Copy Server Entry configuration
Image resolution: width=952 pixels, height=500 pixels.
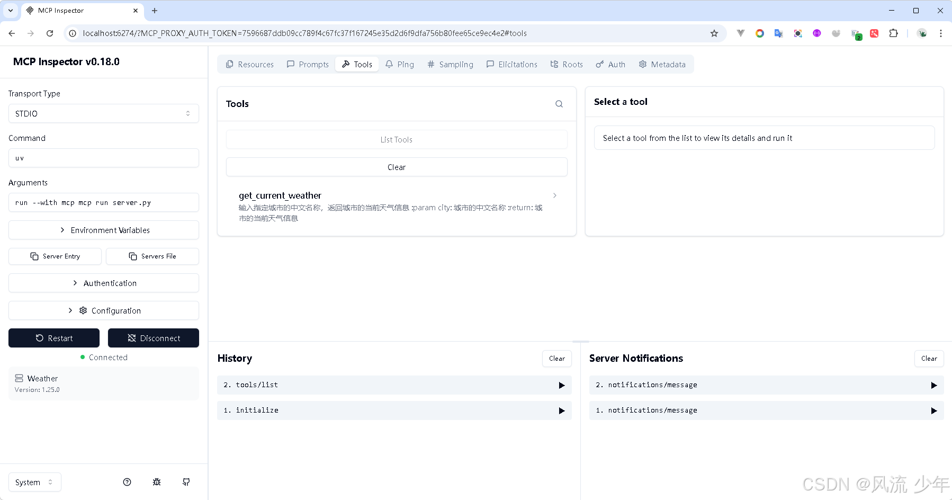click(x=55, y=256)
